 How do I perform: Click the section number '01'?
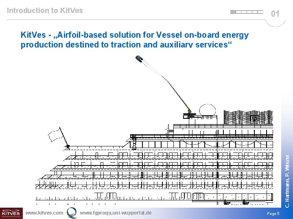point(275,14)
